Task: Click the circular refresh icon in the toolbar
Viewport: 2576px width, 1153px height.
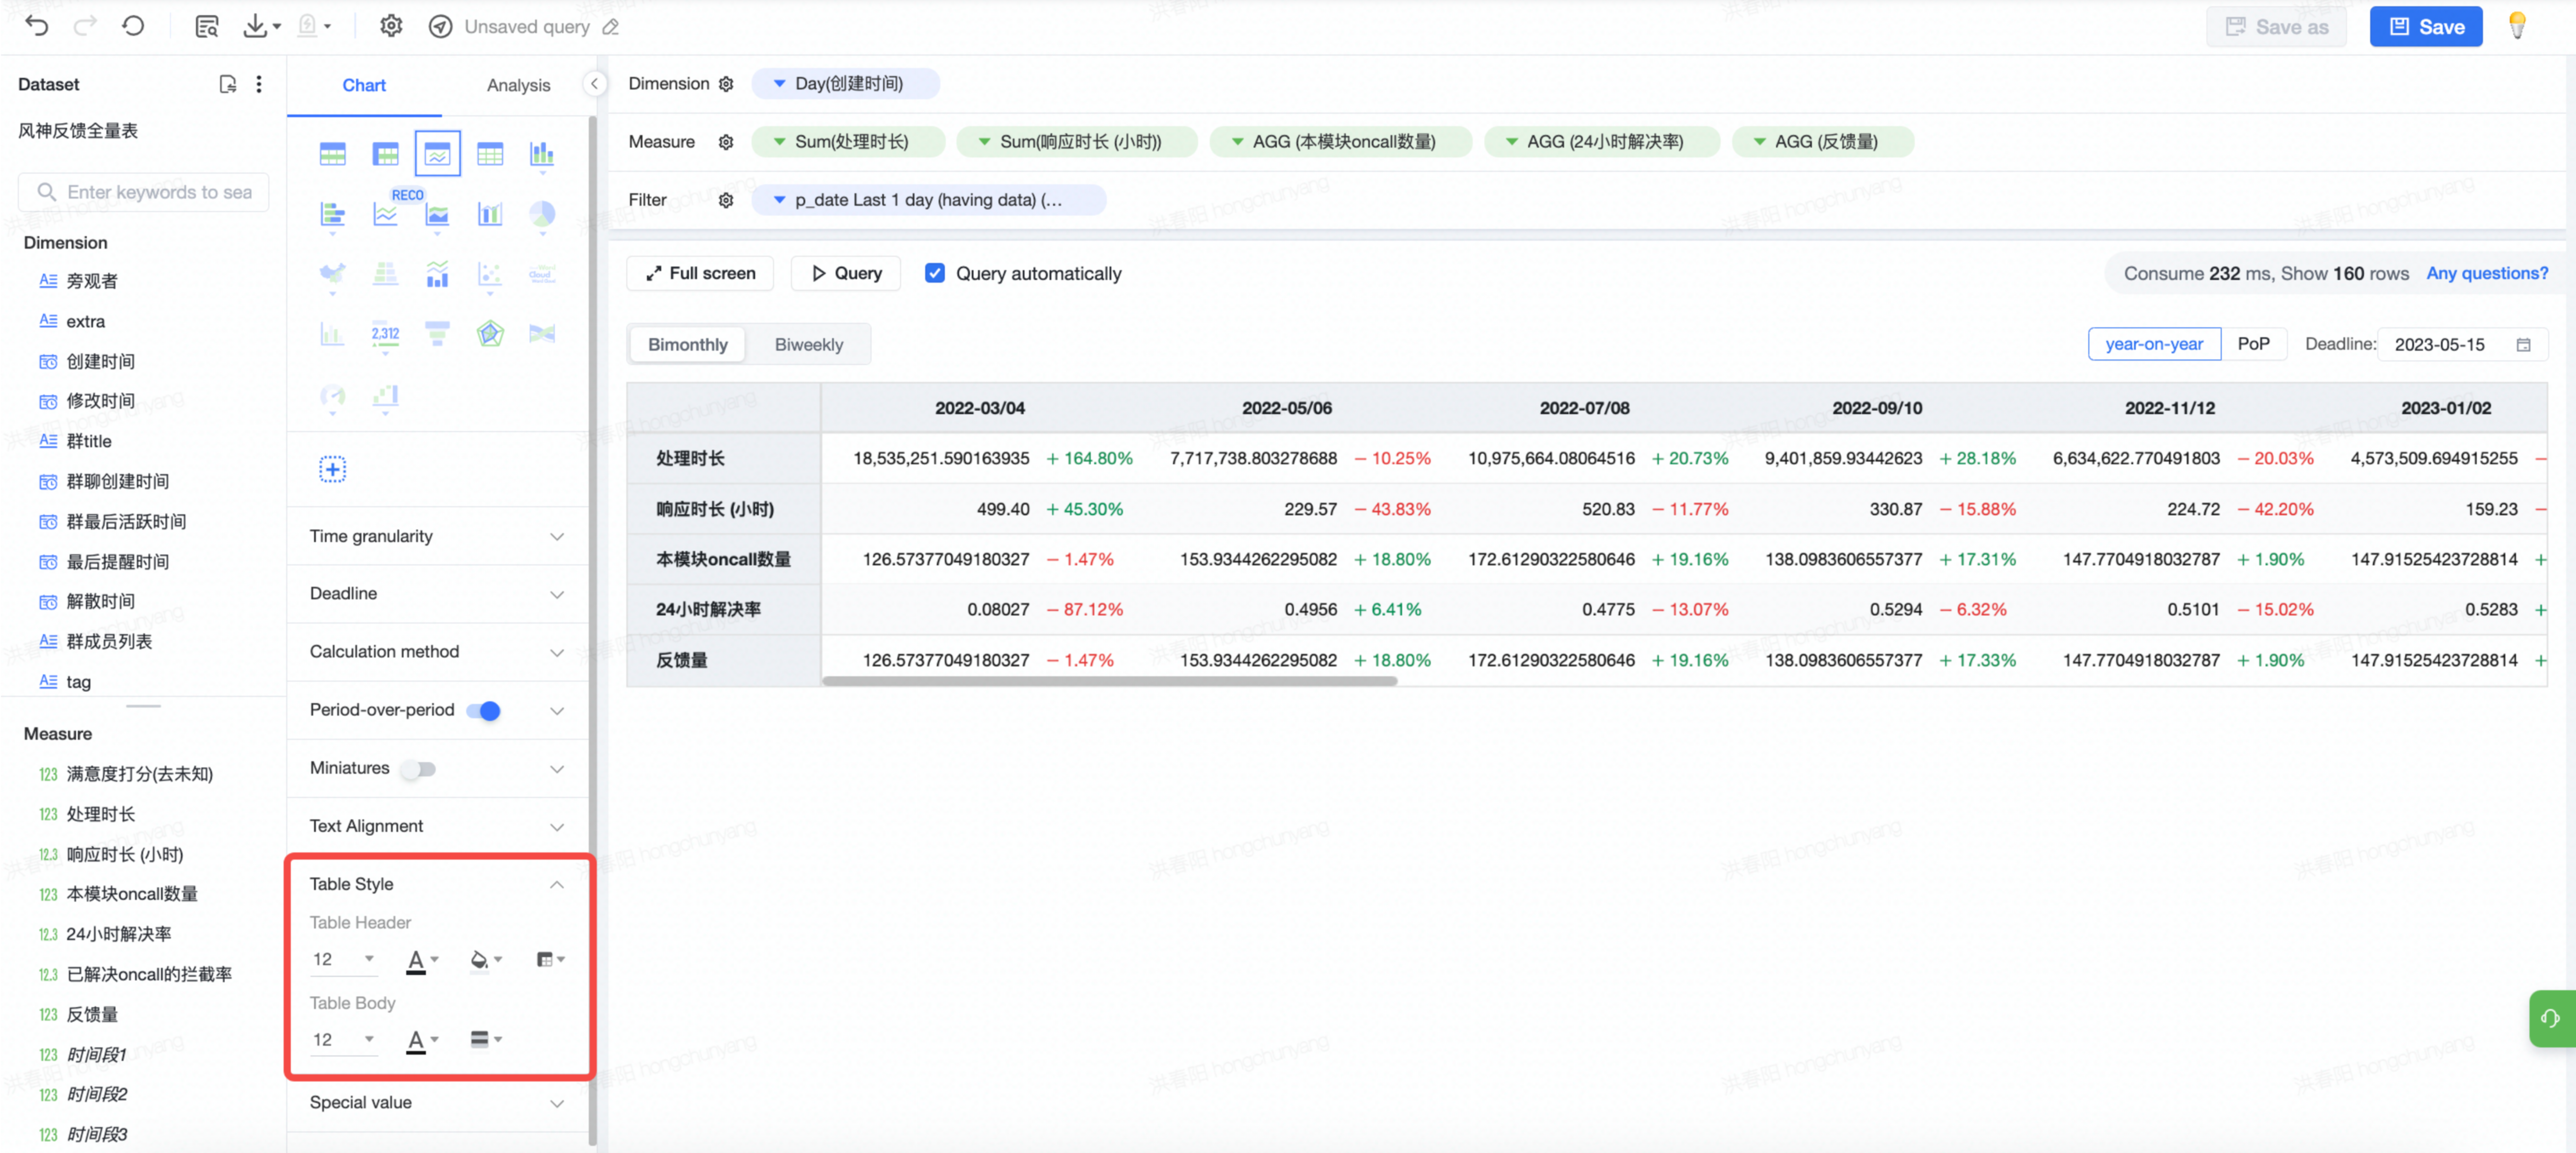Action: pyautogui.click(x=133, y=26)
